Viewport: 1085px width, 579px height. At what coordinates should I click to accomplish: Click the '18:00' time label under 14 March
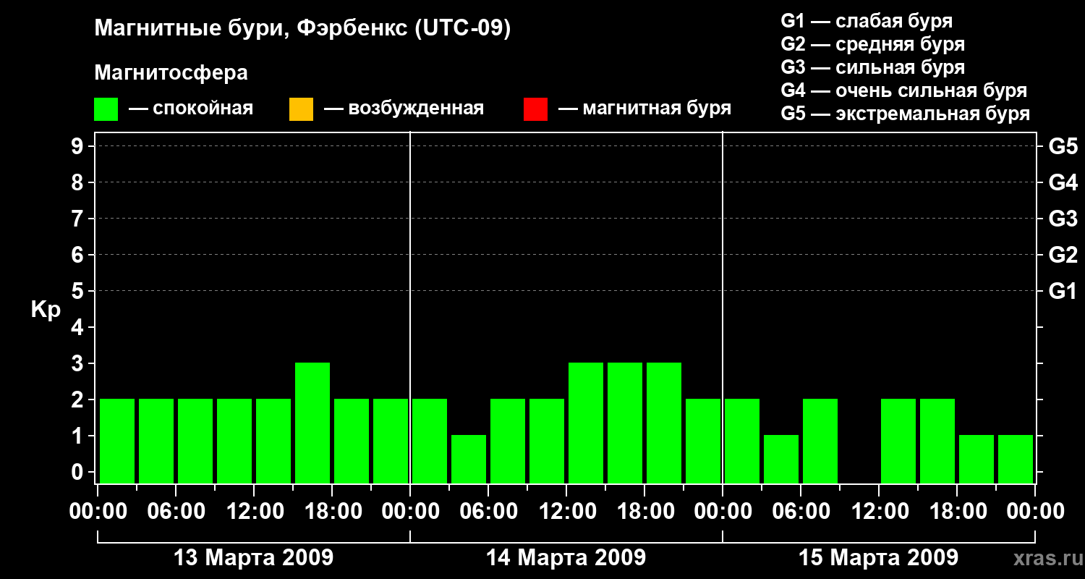[x=644, y=512]
